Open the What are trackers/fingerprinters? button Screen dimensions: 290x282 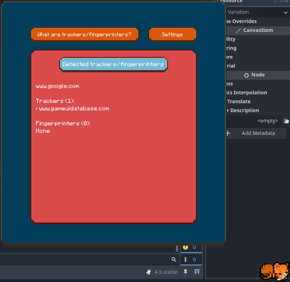click(84, 34)
